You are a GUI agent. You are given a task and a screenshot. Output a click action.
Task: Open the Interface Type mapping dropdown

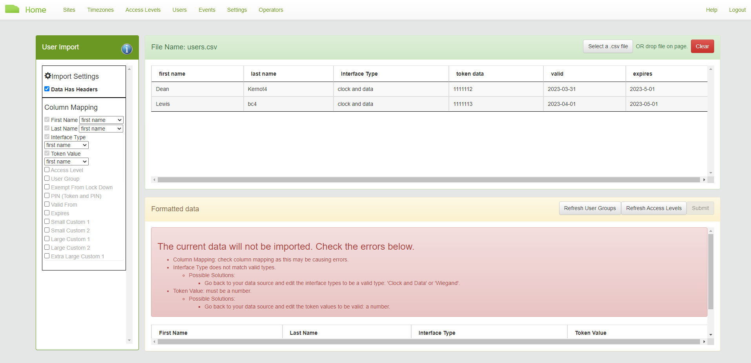pyautogui.click(x=66, y=145)
